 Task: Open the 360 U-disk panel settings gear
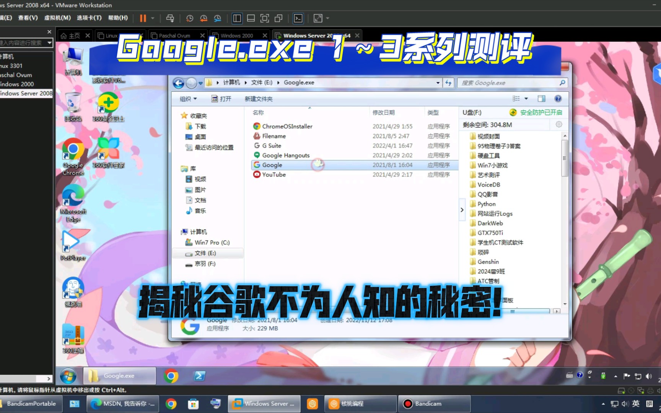559,124
